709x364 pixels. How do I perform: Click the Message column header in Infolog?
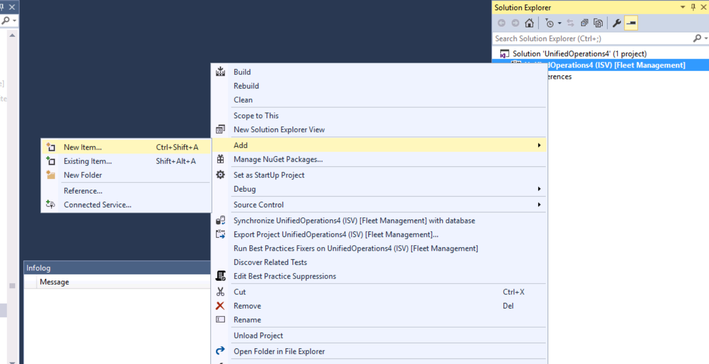tap(55, 282)
